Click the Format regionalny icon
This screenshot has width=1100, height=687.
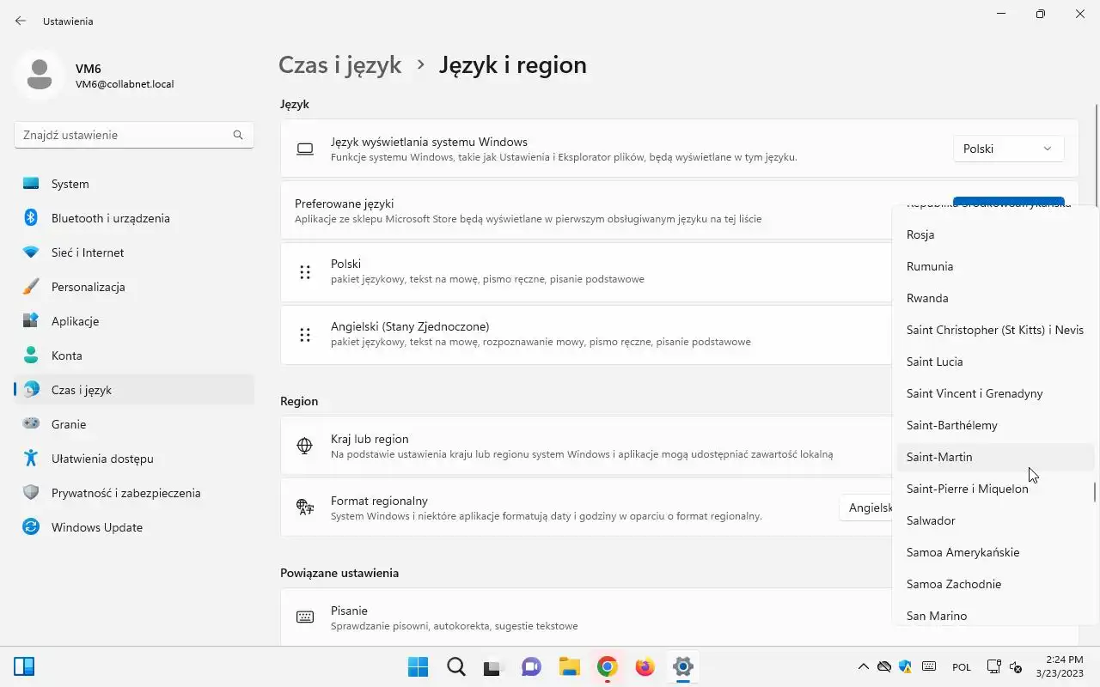tap(304, 508)
